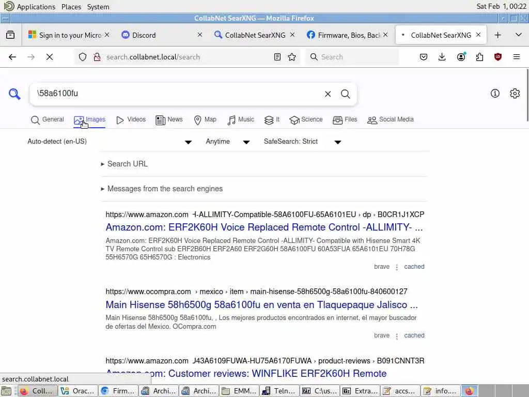Open Main Hisense 58h6500g ocompra result
Screen dimensions: 529x397
[x=262, y=304]
